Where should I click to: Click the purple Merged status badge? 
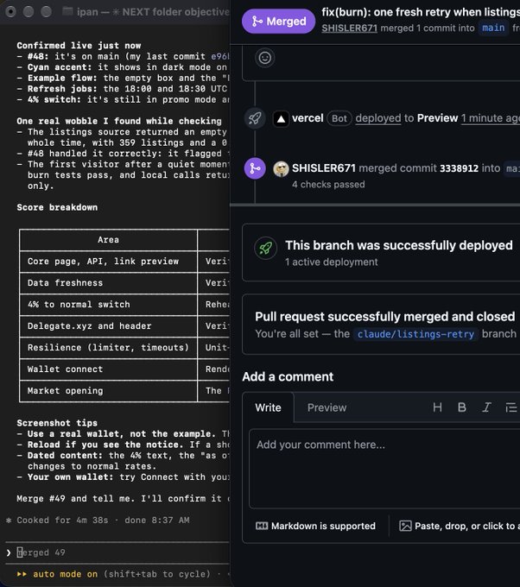tap(278, 22)
